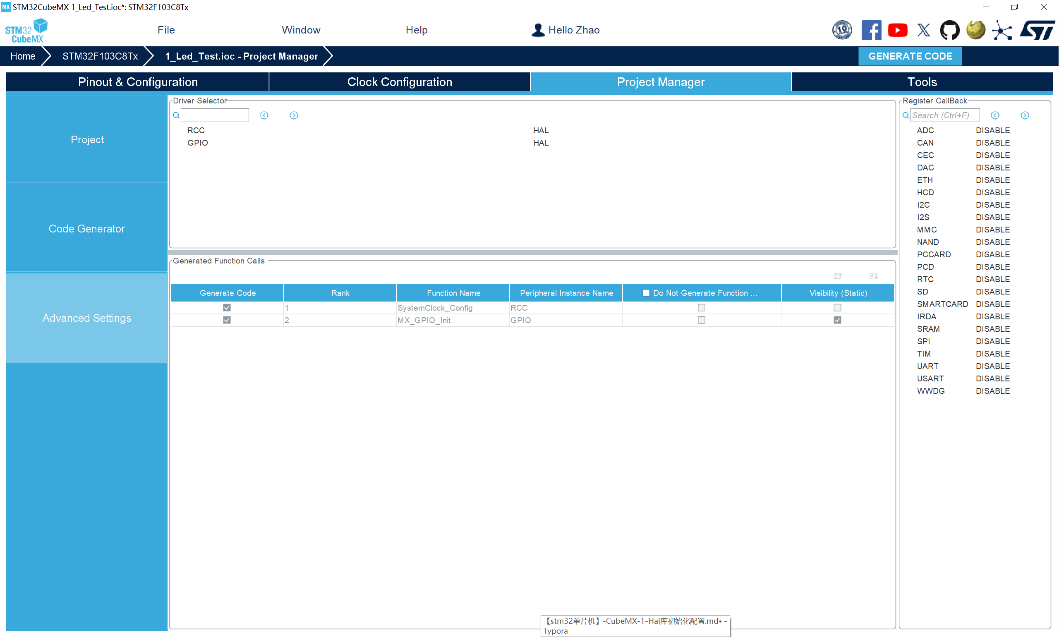
Task: Click the 10-year anniversary badge icon
Action: point(842,30)
